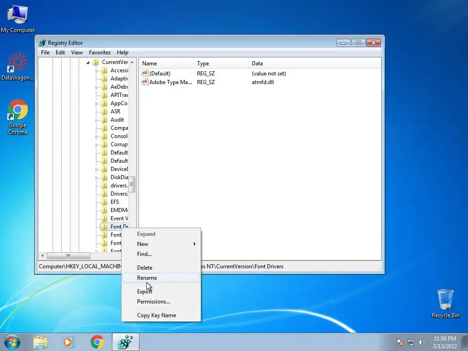468x351 pixels.
Task: Select the atmfd.dll data cell
Action: coord(263,82)
